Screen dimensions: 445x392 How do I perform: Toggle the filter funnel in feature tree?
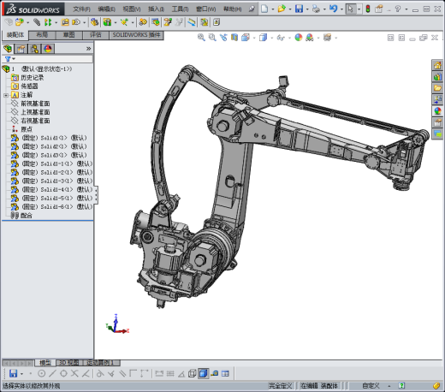8,59
